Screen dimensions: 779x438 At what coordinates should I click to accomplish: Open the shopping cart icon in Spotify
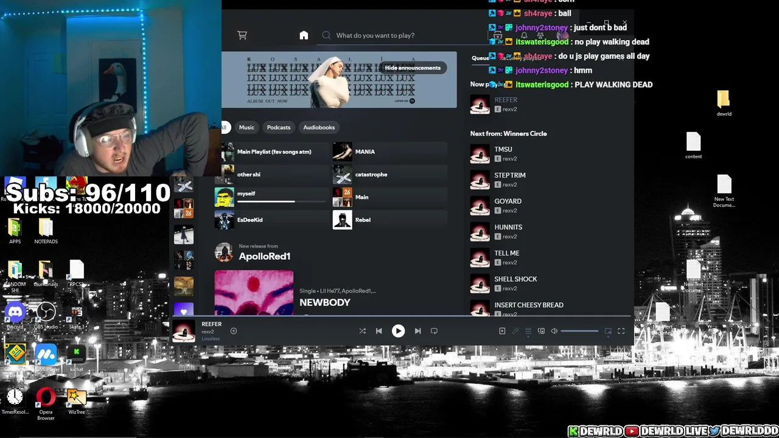coord(242,35)
